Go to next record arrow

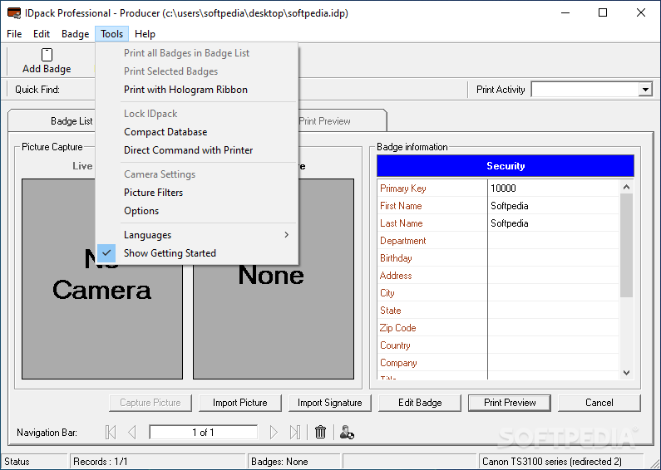(274, 432)
